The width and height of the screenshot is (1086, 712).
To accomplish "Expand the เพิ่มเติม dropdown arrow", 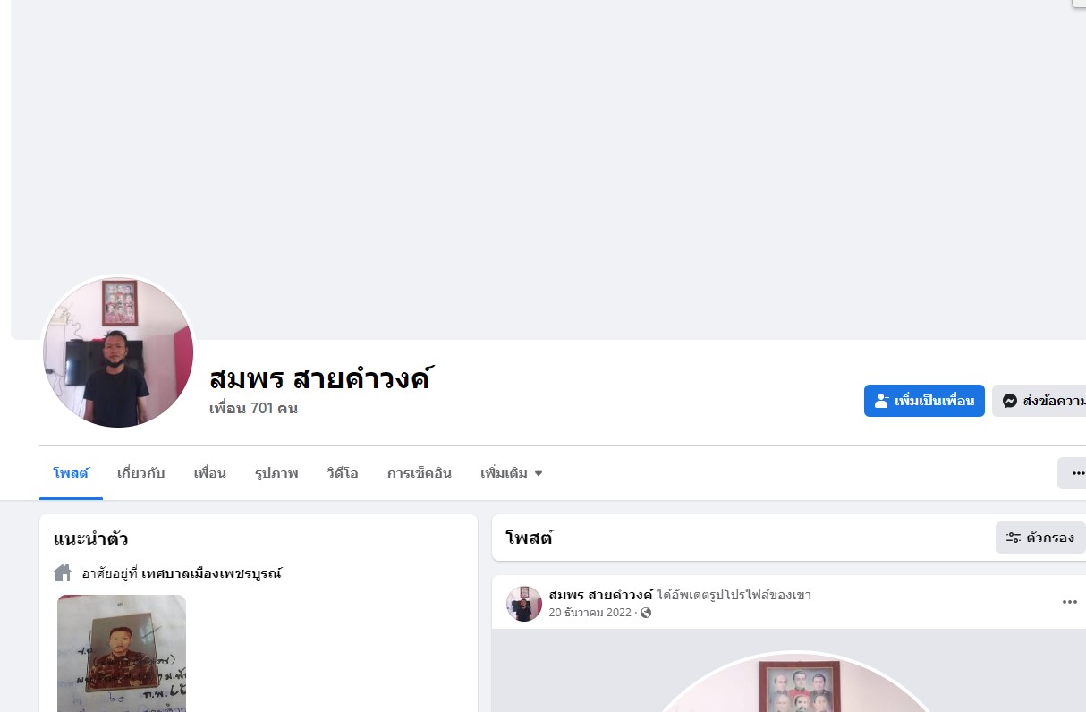I will click(539, 473).
